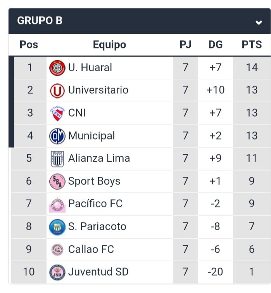Viewport: 271px width, 293px height.
Task: Click the S. Pariacoto club crest
Action: [57, 227]
